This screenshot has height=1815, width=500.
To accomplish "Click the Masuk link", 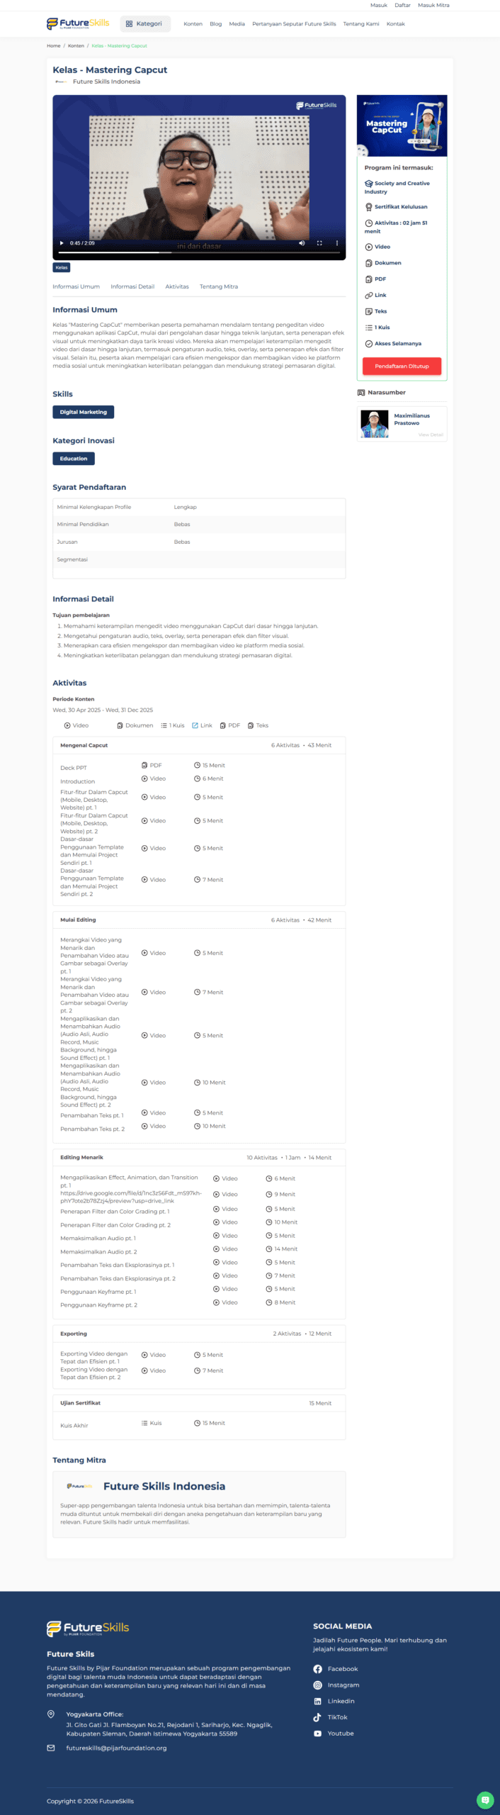I will click(x=379, y=5).
